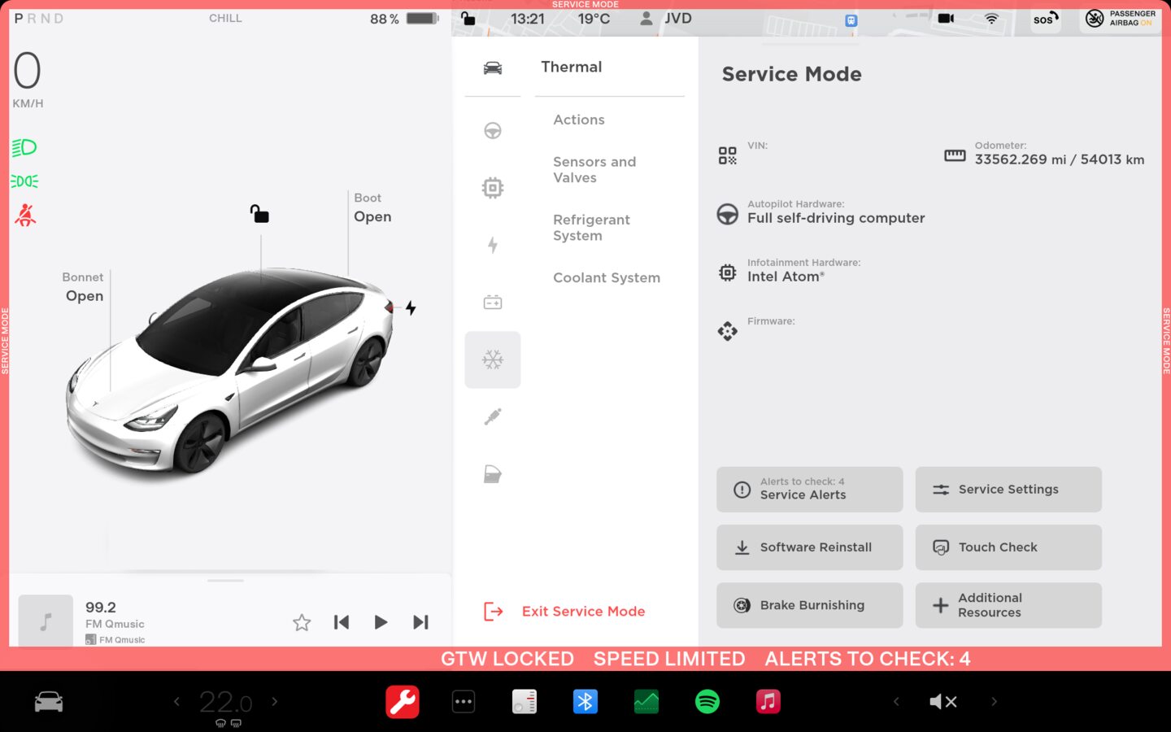Screen dimensions: 1171x732
Task: Open the red wrench service app
Action: pyautogui.click(x=402, y=701)
